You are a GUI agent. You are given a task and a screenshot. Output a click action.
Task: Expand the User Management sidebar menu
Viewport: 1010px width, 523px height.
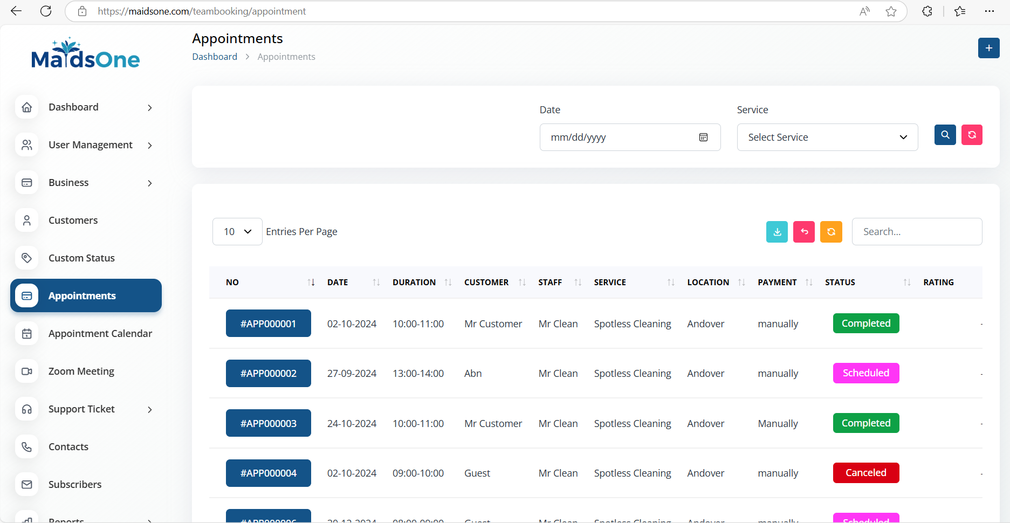coord(90,145)
